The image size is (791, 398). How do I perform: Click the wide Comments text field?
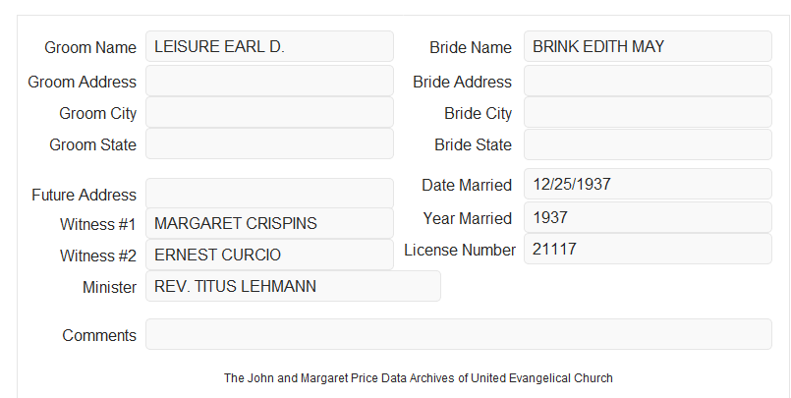click(459, 334)
